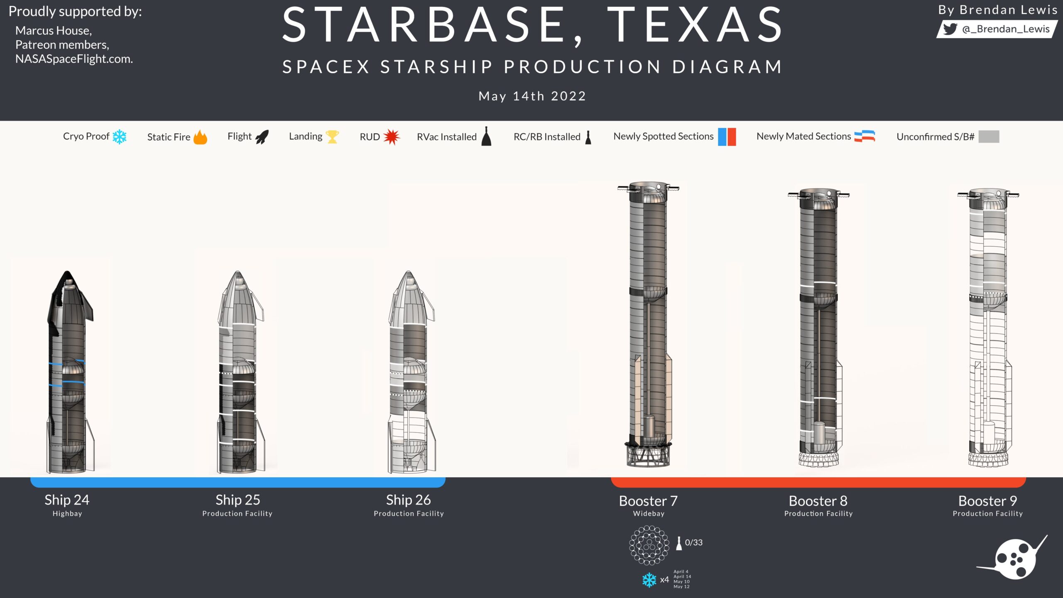This screenshot has width=1063, height=598.
Task: Click the Unconfirmed S/B# grey swatch
Action: (x=989, y=137)
